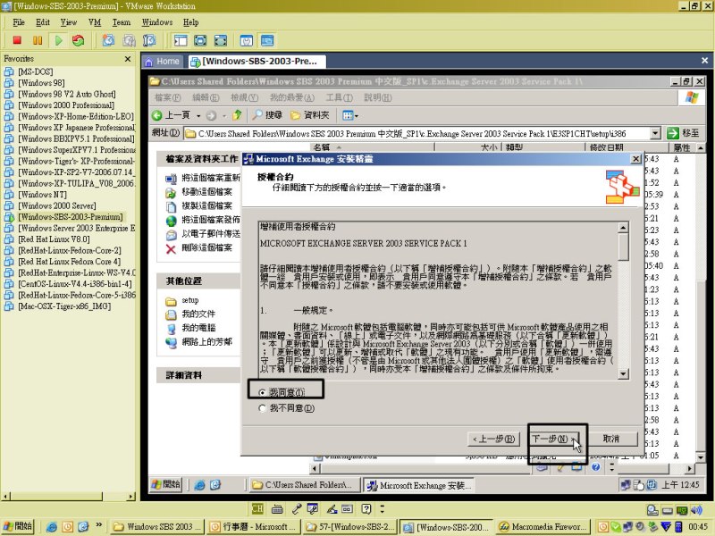Click the guest 開始 Start button inside VM
Viewport: 715px width, 536px height.
166,484
